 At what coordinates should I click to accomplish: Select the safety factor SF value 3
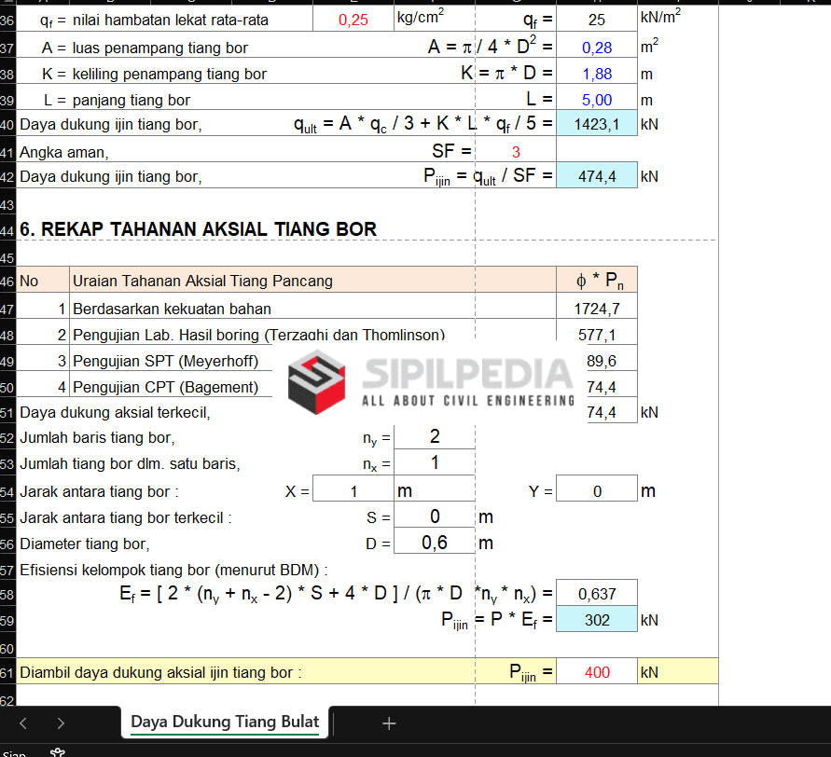tap(515, 152)
